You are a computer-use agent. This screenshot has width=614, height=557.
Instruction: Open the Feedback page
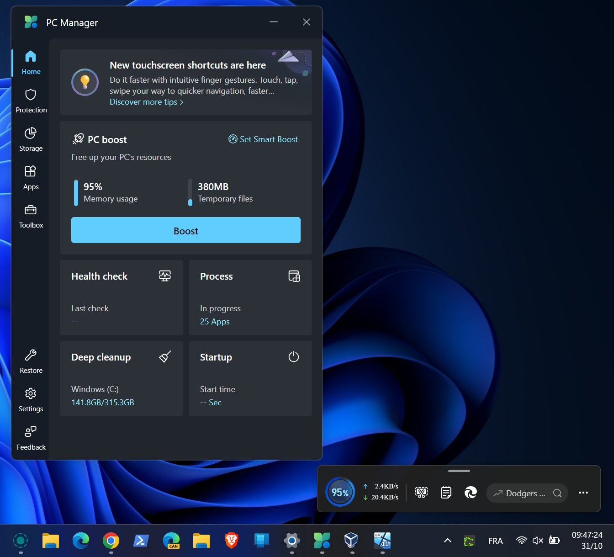(31, 438)
